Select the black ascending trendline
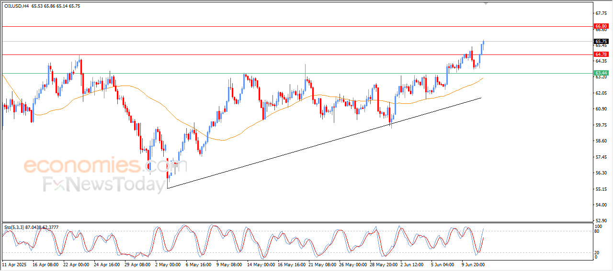Viewport: 613px width, 271px height. [324, 143]
